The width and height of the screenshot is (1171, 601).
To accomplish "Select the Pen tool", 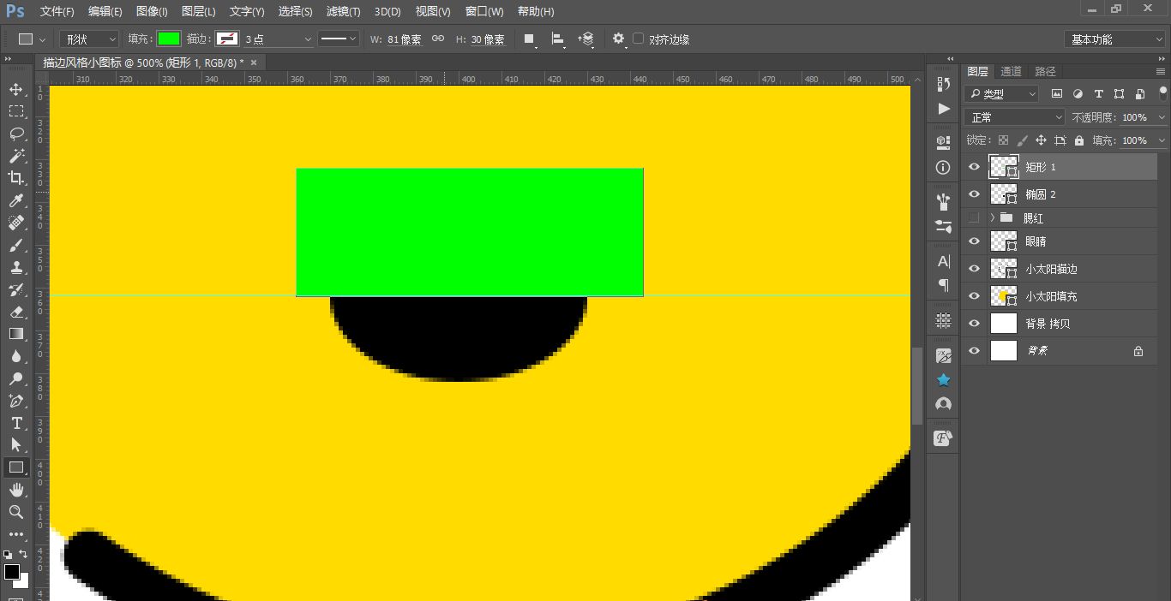I will [15, 401].
